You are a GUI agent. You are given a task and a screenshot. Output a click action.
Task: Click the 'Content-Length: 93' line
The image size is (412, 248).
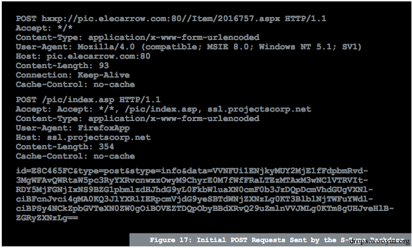[62, 66]
